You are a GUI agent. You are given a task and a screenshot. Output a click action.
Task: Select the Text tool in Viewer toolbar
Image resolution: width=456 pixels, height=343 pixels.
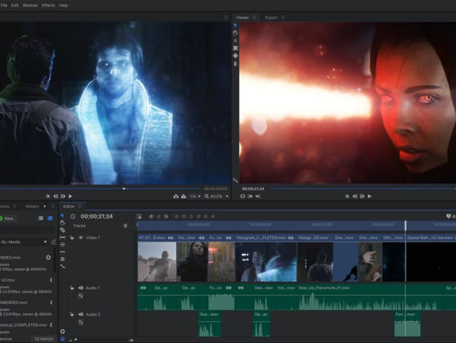pyautogui.click(x=235, y=40)
